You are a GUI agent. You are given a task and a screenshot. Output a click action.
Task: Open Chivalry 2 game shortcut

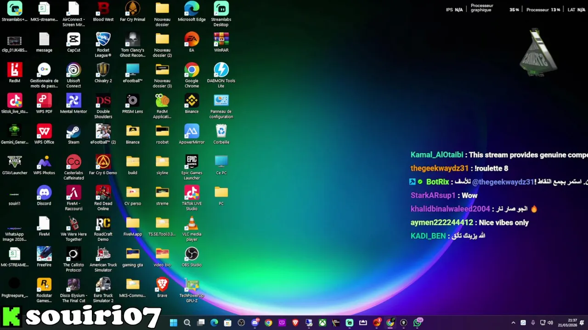click(103, 73)
